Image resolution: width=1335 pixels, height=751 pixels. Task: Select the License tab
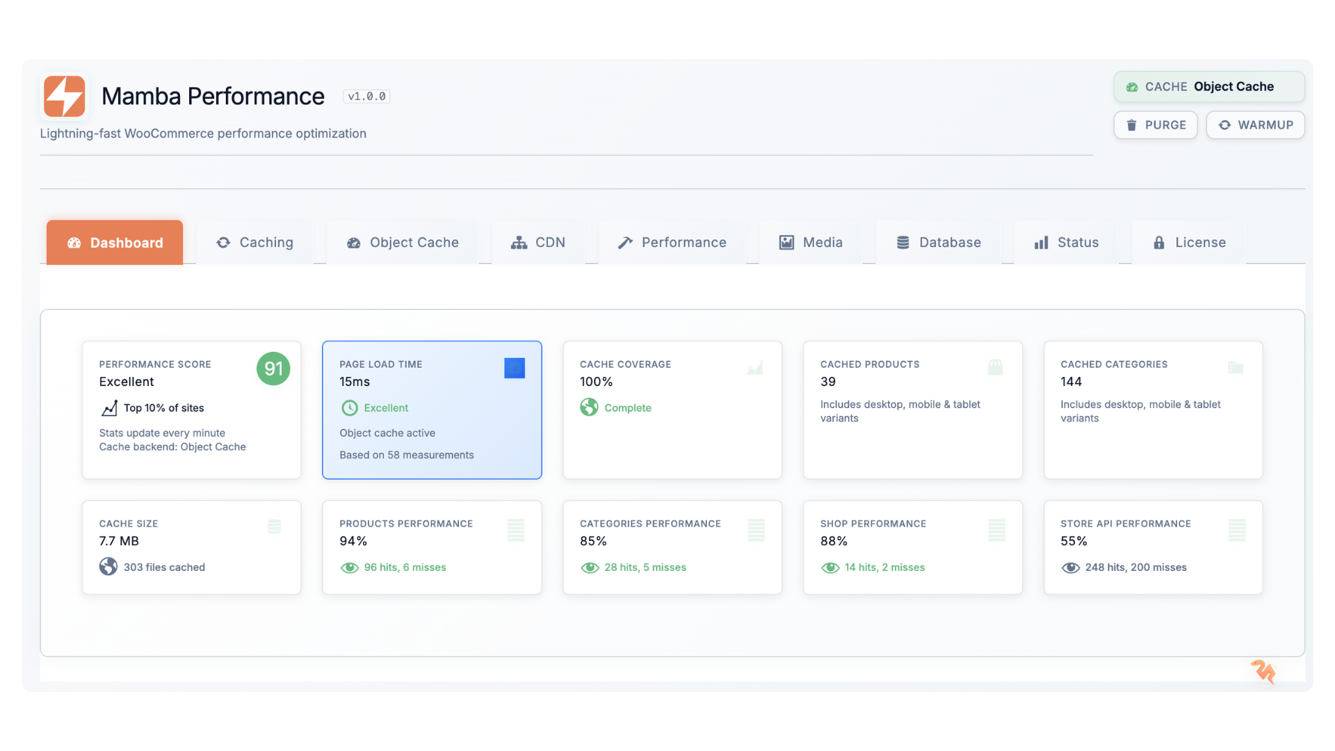point(1189,243)
